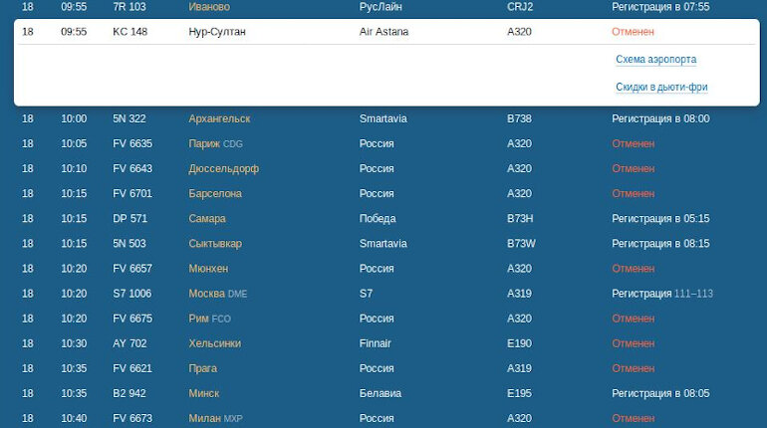Expand the AY 702 Finnair row

click(386, 343)
